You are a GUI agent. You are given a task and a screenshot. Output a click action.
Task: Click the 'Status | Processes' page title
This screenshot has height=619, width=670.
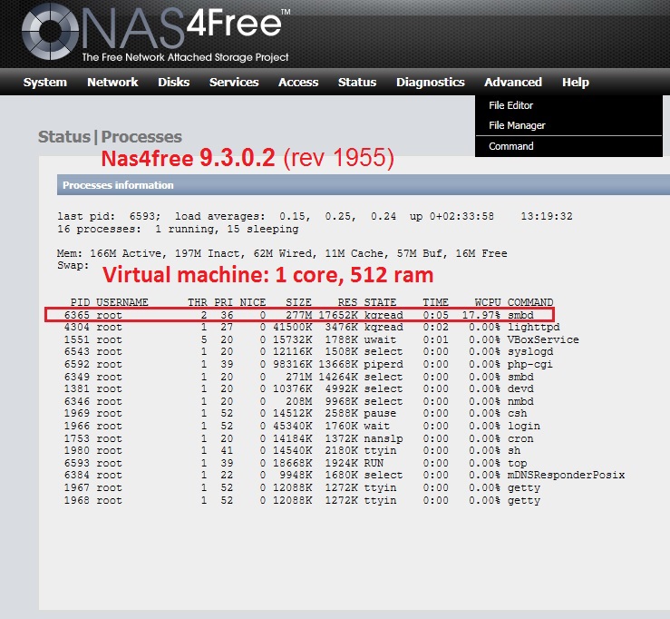coord(110,137)
